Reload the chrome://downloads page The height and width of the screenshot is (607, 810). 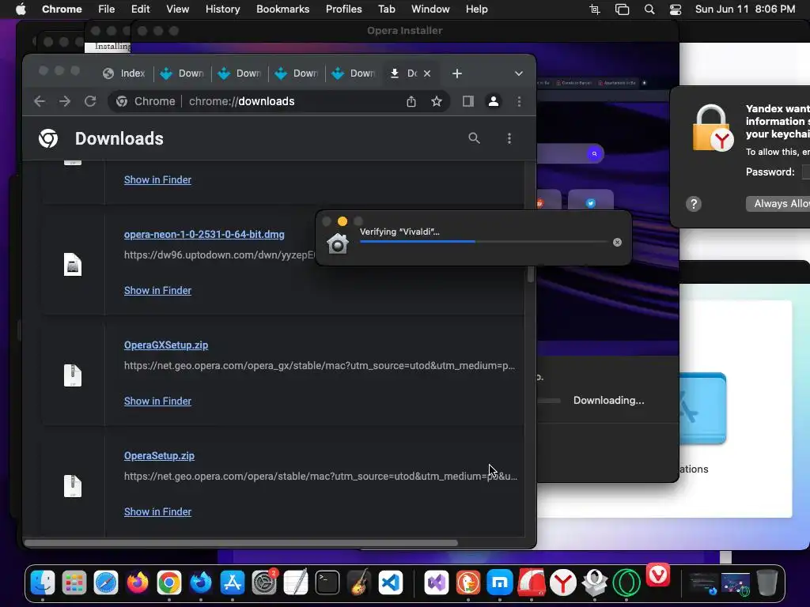pyautogui.click(x=90, y=101)
